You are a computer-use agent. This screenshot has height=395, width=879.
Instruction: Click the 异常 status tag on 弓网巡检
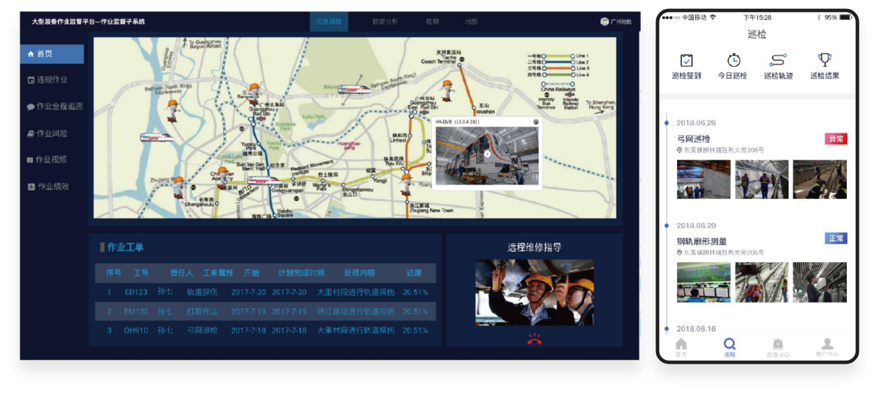coord(836,139)
